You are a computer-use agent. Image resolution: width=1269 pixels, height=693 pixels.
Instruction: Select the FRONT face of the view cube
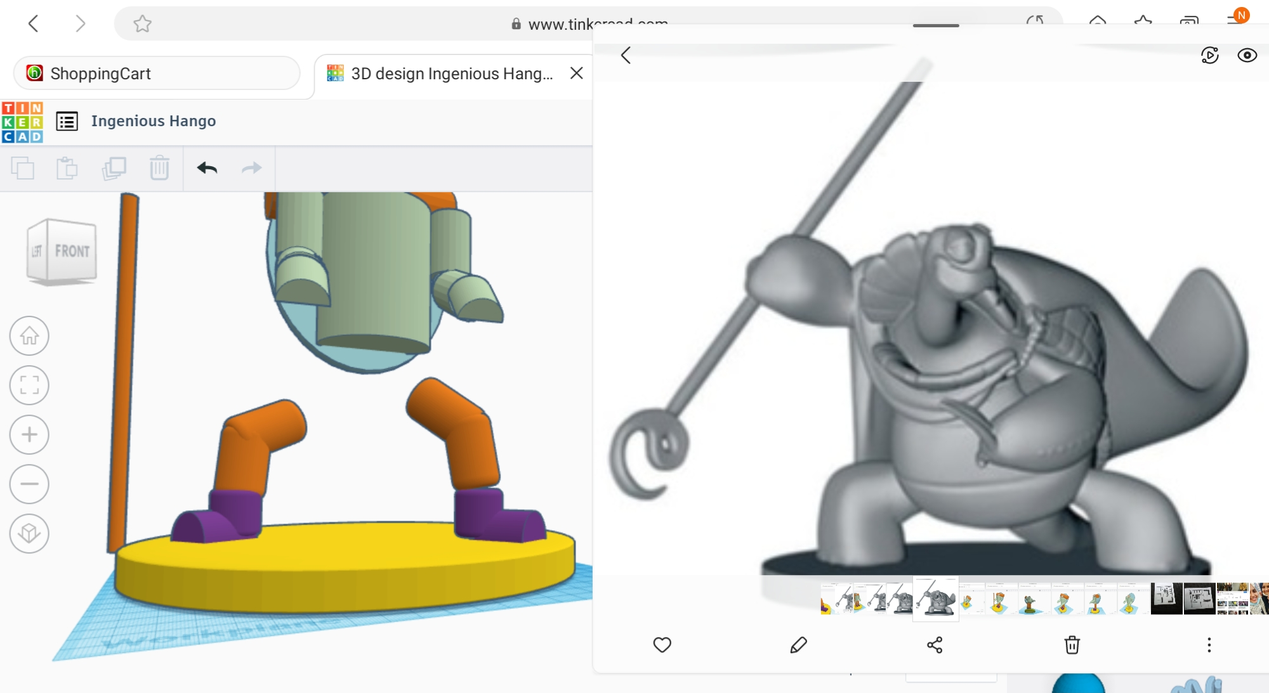pyautogui.click(x=72, y=251)
